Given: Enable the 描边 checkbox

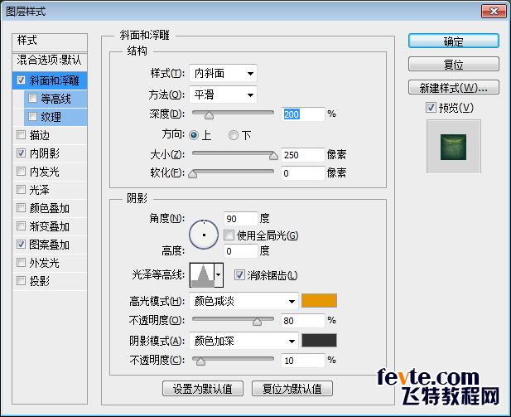Looking at the screenshot, I should 22,135.
